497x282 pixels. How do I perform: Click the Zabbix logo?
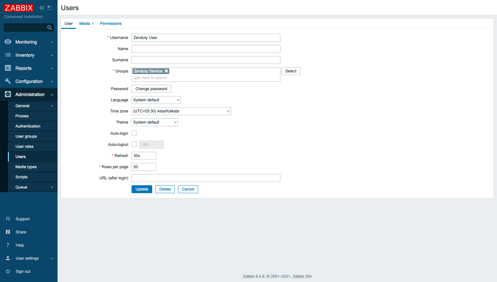(x=19, y=8)
